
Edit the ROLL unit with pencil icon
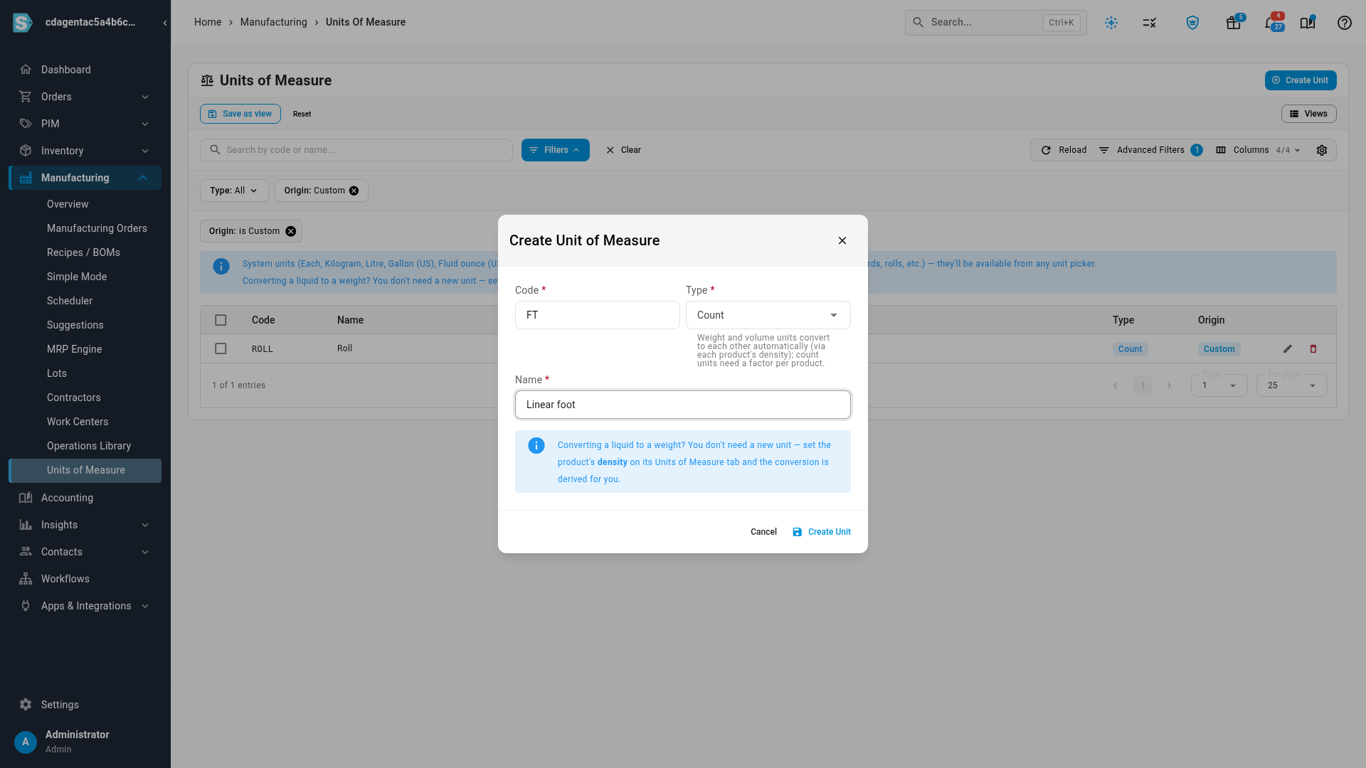(x=1288, y=349)
